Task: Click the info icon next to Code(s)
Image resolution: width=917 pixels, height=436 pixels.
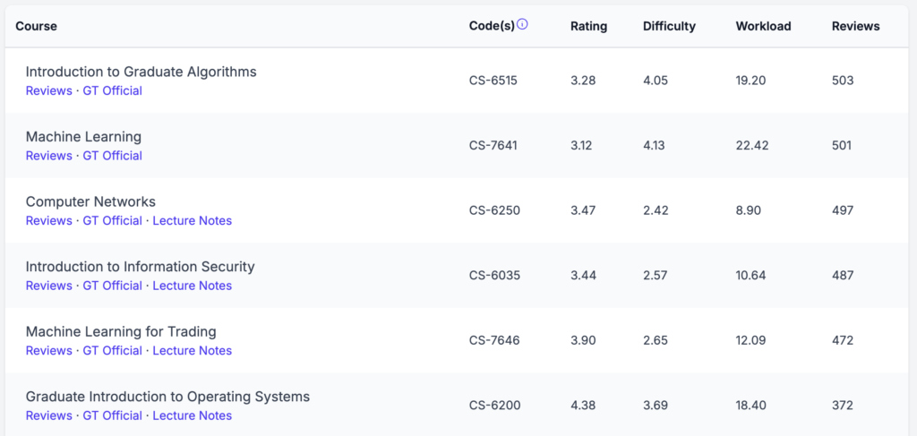Action: (523, 25)
